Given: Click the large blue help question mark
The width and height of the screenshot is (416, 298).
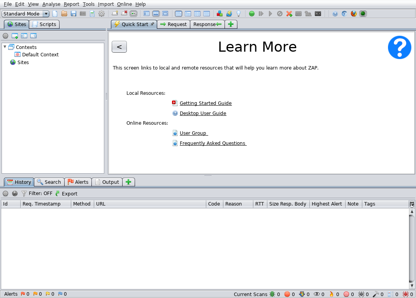Looking at the screenshot, I should coord(399,47).
